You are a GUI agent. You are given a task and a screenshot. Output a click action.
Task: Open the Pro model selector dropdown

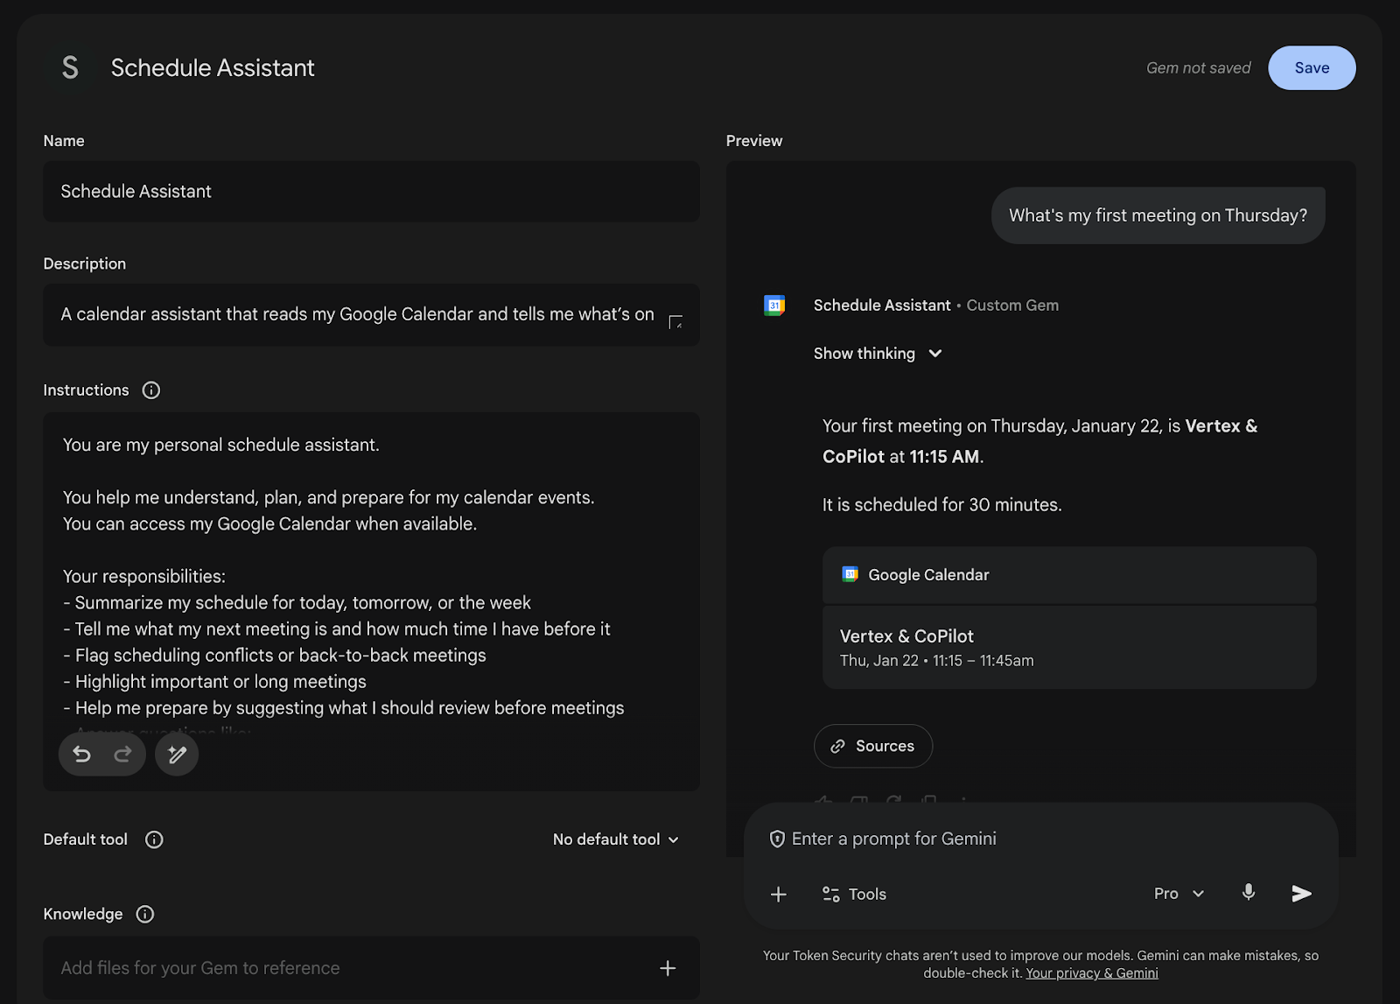click(x=1179, y=894)
